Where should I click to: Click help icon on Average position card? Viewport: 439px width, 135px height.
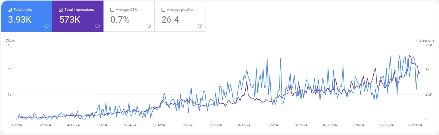tap(200, 26)
